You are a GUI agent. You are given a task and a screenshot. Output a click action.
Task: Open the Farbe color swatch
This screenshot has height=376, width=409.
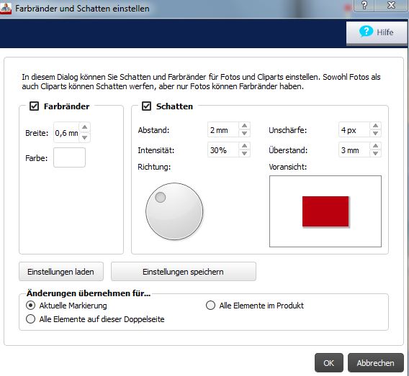tap(69, 157)
